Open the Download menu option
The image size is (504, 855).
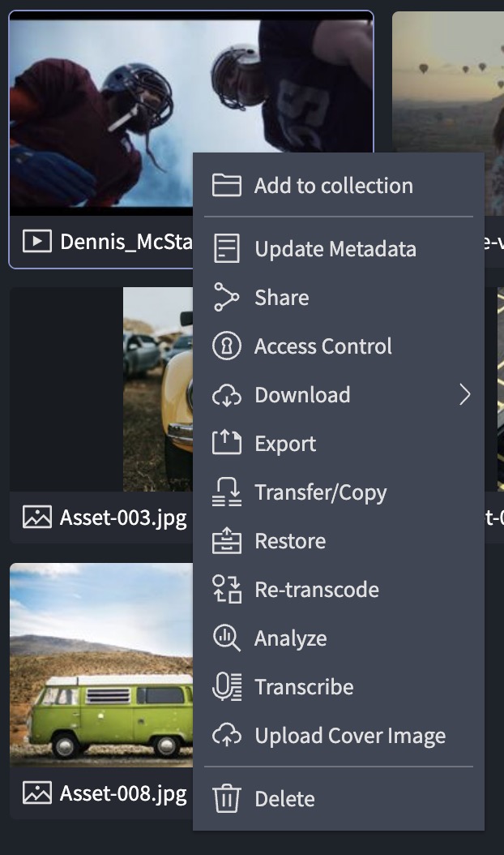coord(302,395)
